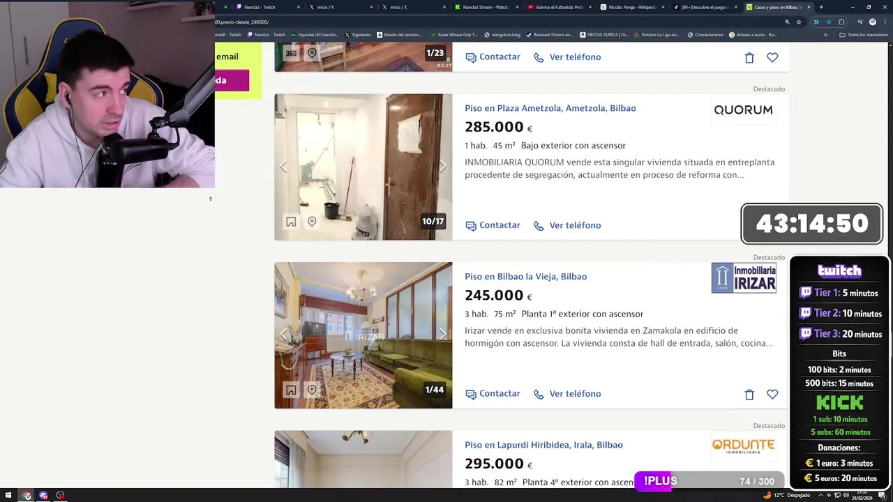Open QUORUM agency logo
This screenshot has width=893, height=502.
pos(743,109)
